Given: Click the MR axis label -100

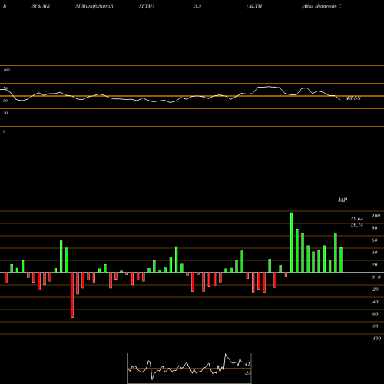Looking at the screenshot, I should point(376,339).
